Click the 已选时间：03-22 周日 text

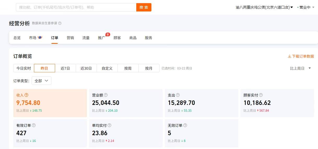point(177,68)
